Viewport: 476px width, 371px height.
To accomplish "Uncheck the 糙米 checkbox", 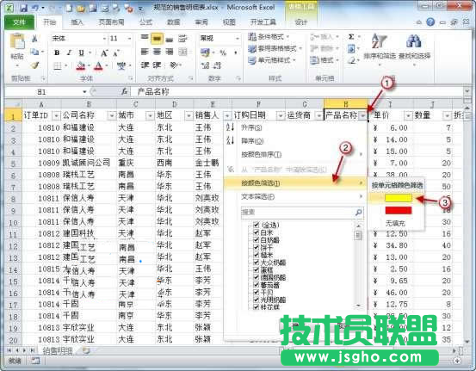I will click(256, 255).
